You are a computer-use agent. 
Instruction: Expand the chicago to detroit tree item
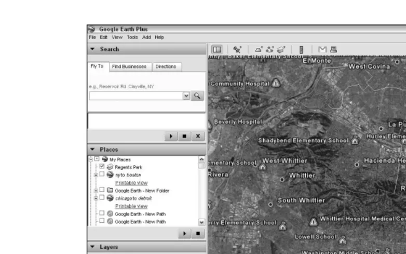click(x=96, y=198)
